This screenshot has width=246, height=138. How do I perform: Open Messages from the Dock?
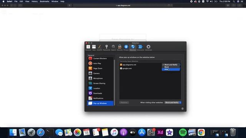point(59,132)
